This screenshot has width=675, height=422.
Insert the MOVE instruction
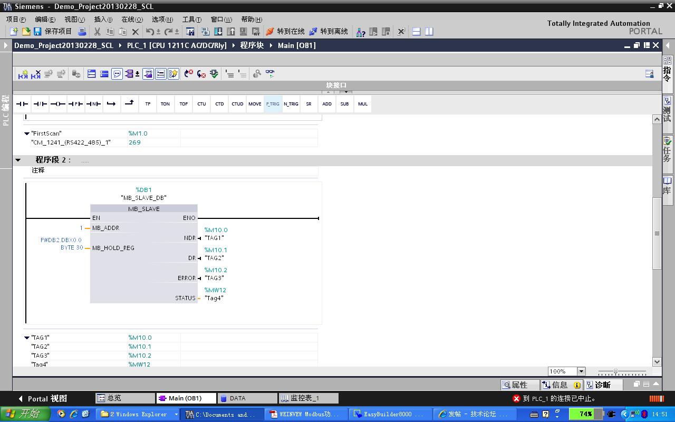(255, 104)
